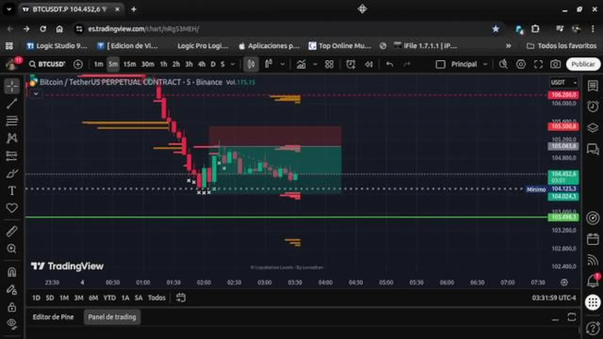
Task: Collapse the indicator legend chevron
Action: point(36,94)
